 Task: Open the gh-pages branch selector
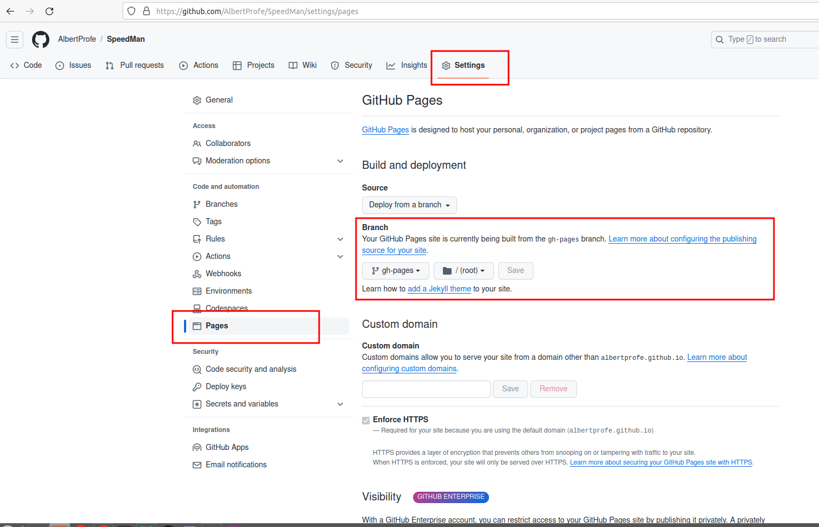396,271
